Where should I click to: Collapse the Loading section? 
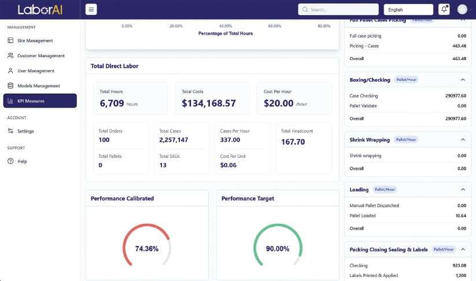click(x=463, y=189)
